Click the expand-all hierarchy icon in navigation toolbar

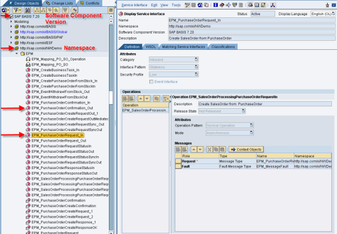tap(37, 10)
